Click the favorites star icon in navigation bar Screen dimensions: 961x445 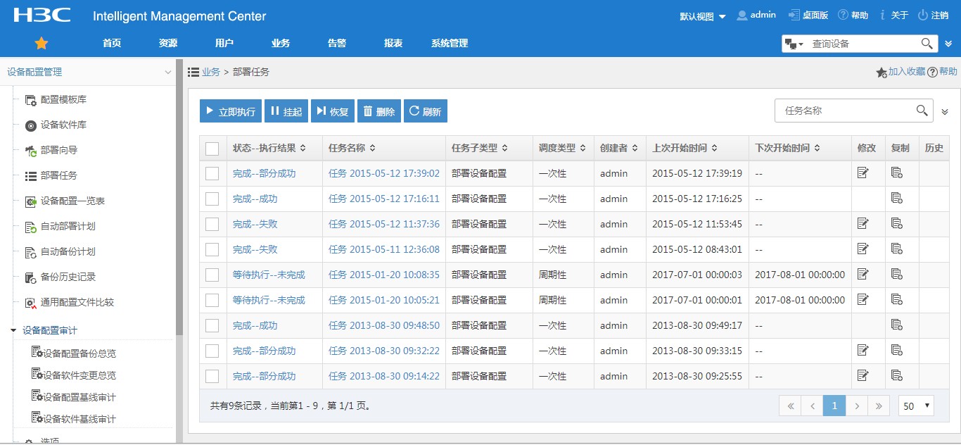click(x=42, y=44)
